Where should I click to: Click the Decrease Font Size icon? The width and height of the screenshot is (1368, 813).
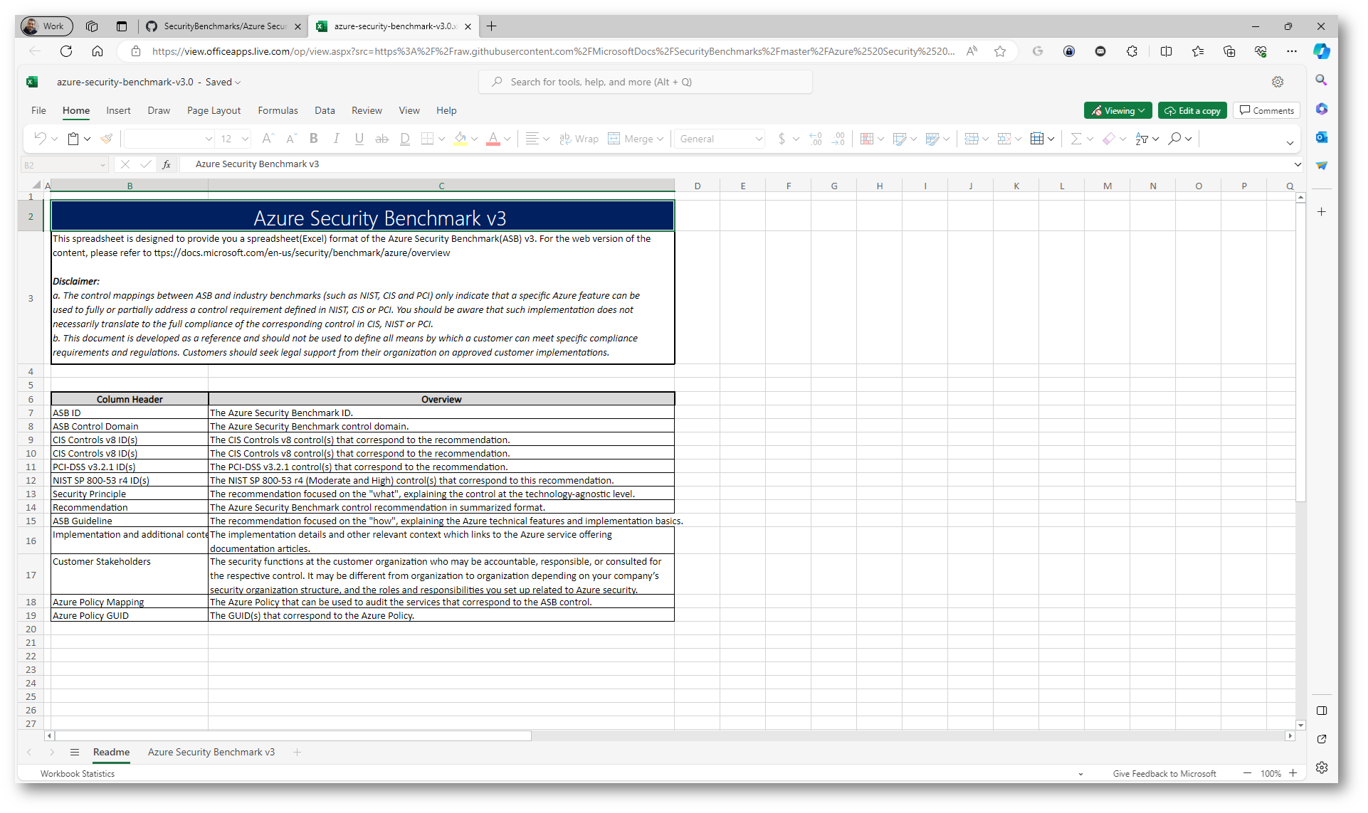[290, 139]
